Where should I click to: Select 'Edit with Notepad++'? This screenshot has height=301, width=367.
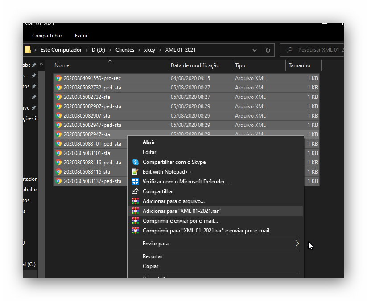tap(167, 172)
